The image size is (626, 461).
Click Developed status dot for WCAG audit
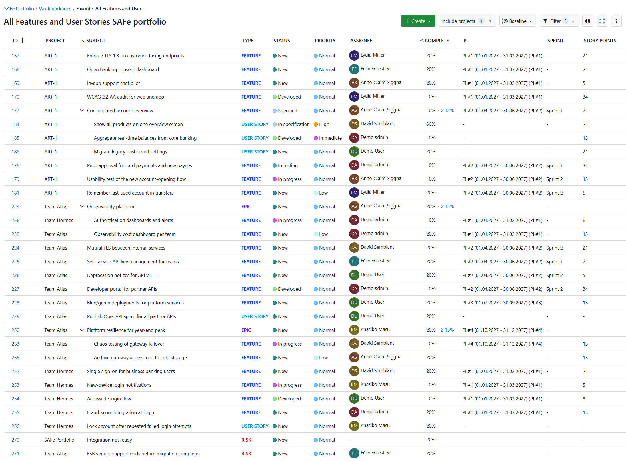click(274, 97)
